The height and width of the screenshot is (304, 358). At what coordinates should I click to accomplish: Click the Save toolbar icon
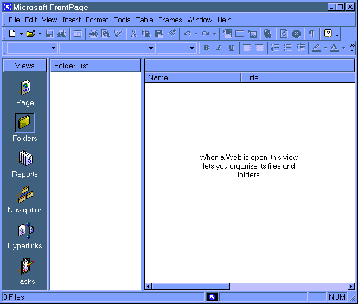tap(49, 34)
